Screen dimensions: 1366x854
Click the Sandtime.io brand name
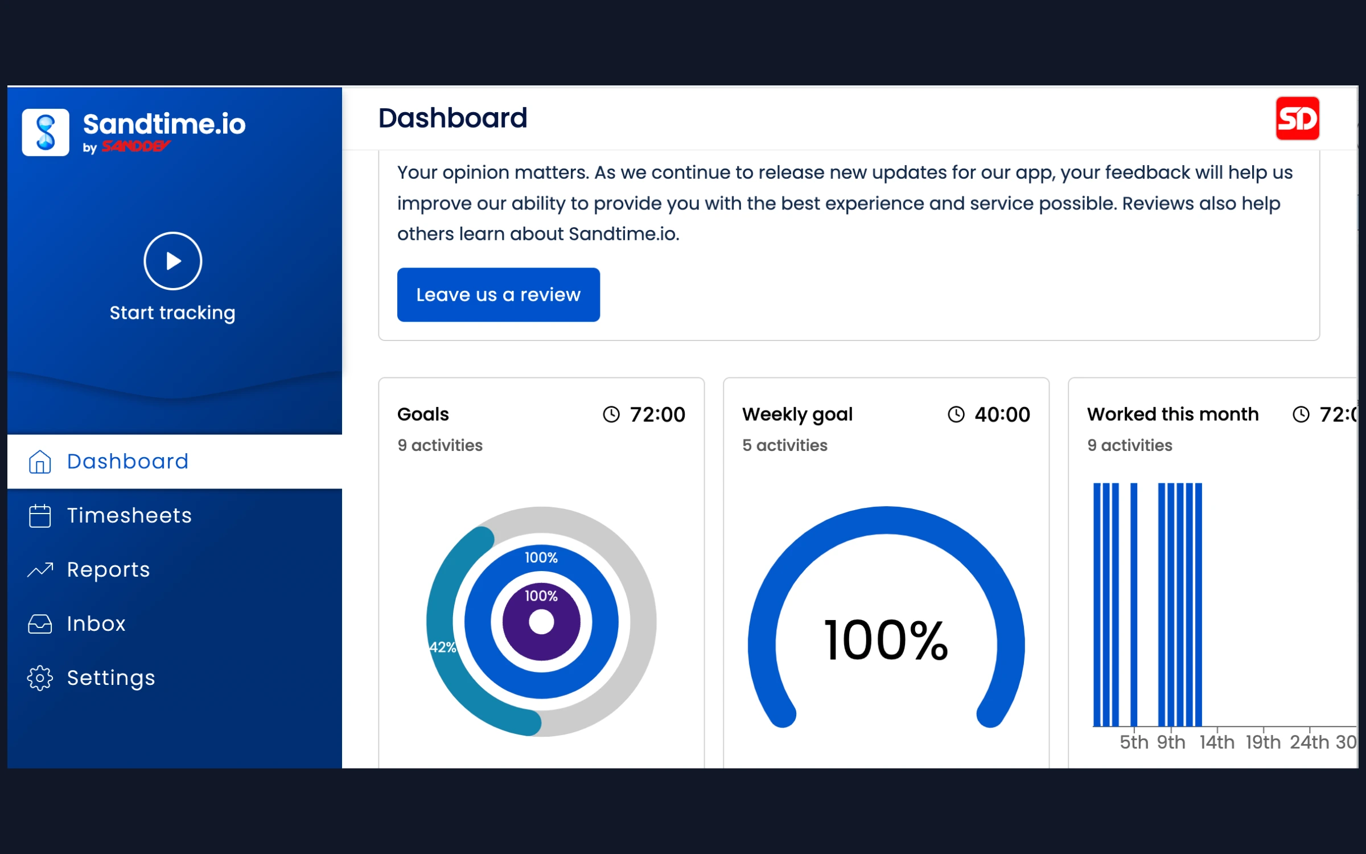pyautogui.click(x=164, y=124)
